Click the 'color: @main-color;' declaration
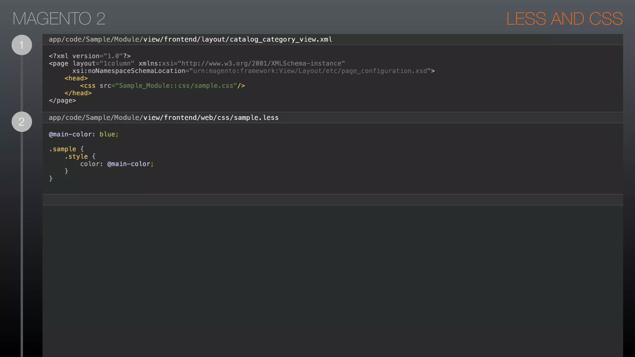 tap(117, 164)
